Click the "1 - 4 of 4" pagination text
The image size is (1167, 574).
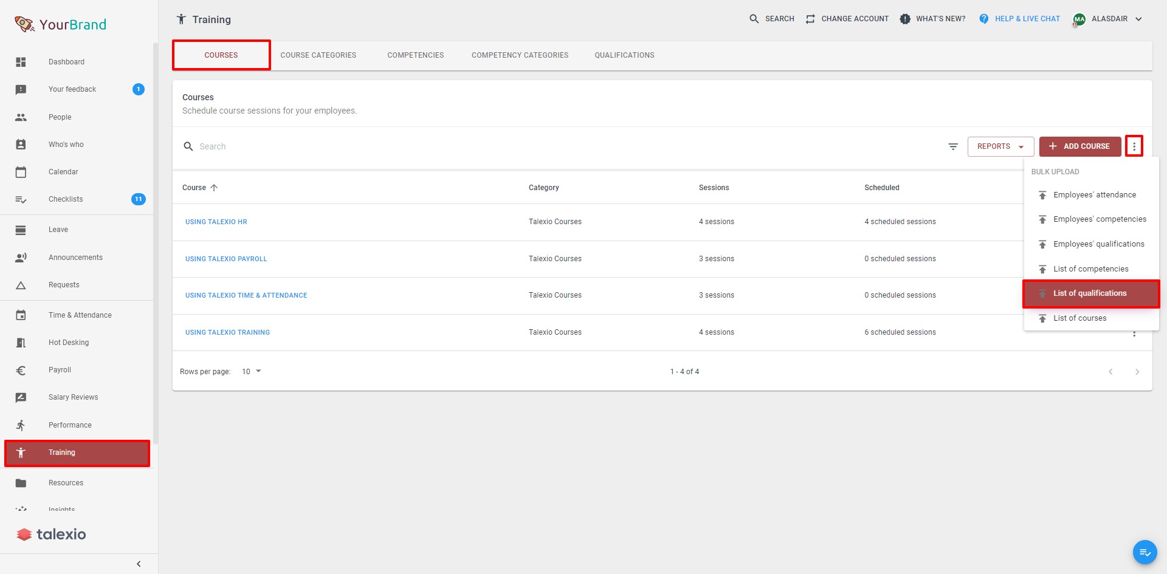pyautogui.click(x=684, y=372)
